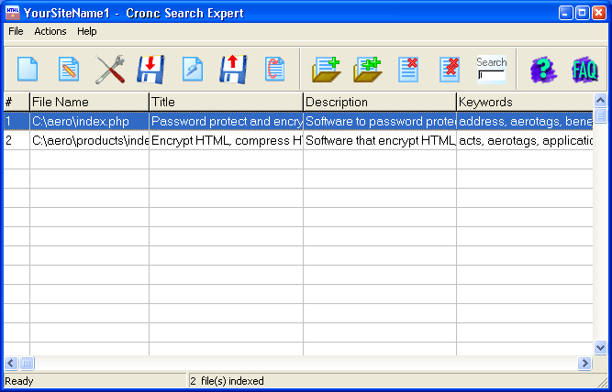The width and height of the screenshot is (612, 392).
Task: Click the floppy disk with red down arrow
Action: pyautogui.click(x=151, y=69)
